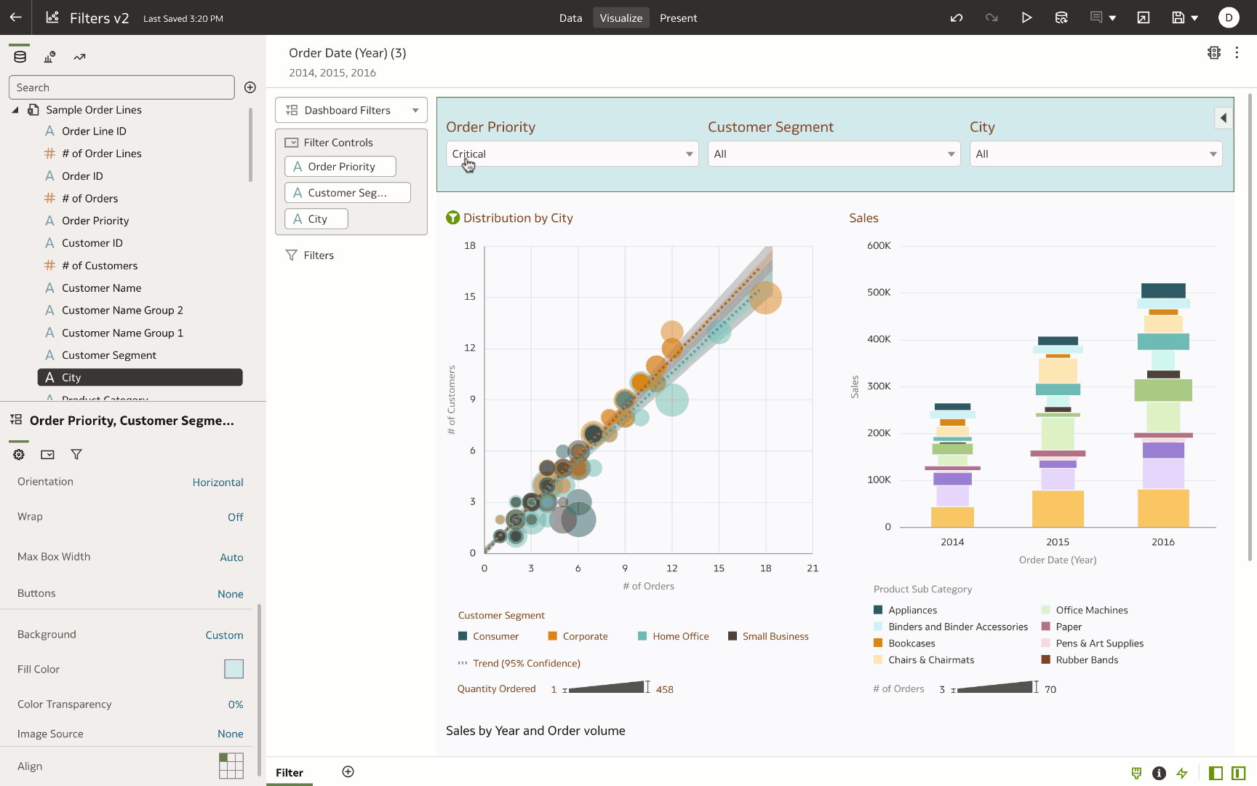Open the Data pane database icon

point(20,57)
